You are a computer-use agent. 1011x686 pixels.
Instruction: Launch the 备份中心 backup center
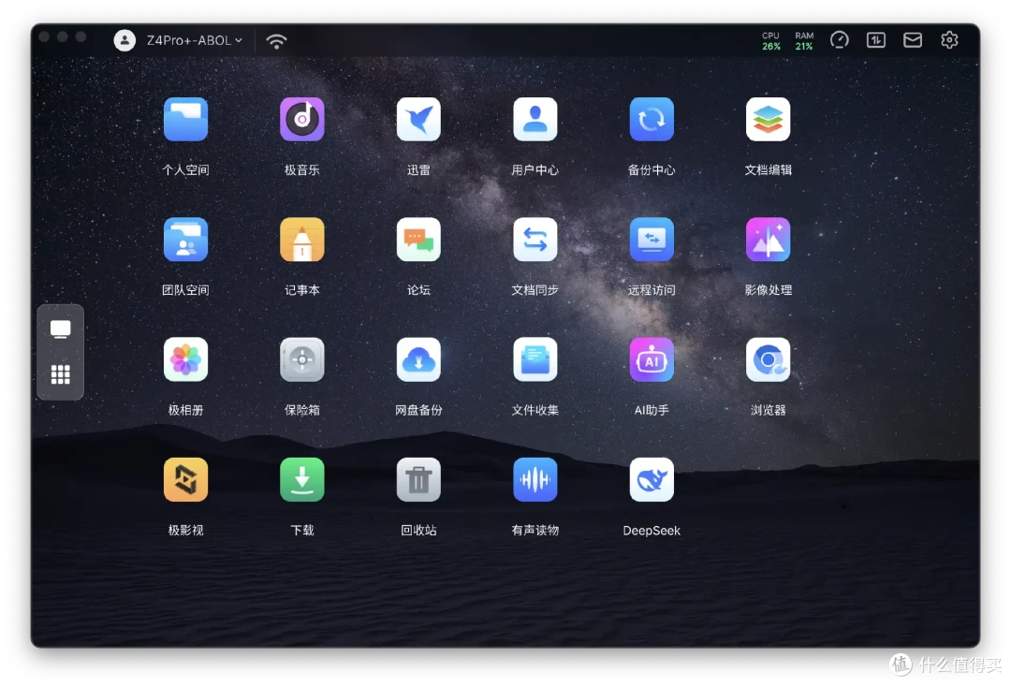point(652,119)
